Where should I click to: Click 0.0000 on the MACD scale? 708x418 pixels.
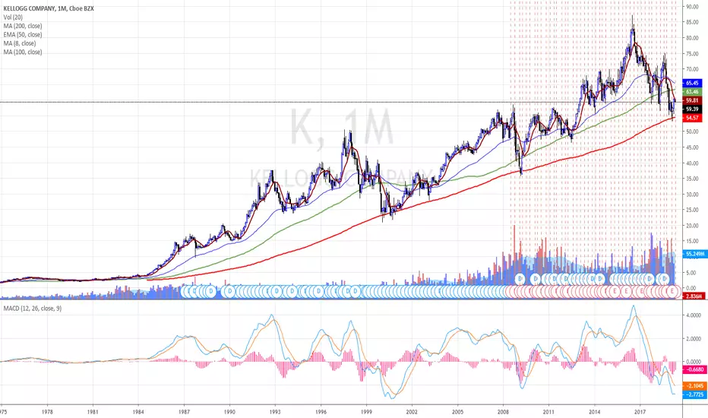tap(694, 362)
